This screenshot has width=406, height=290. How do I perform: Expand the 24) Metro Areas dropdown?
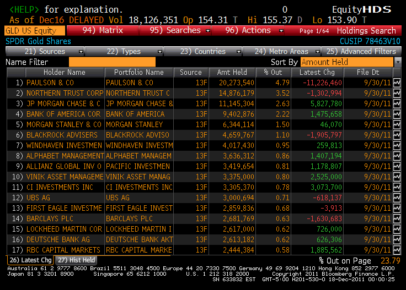[317, 52]
